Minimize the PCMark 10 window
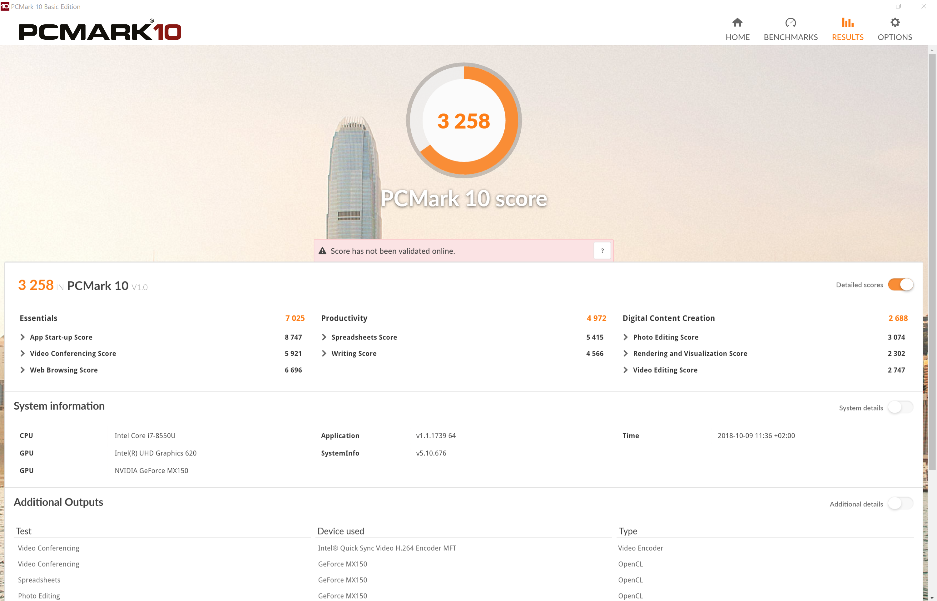937x601 pixels. click(873, 6)
